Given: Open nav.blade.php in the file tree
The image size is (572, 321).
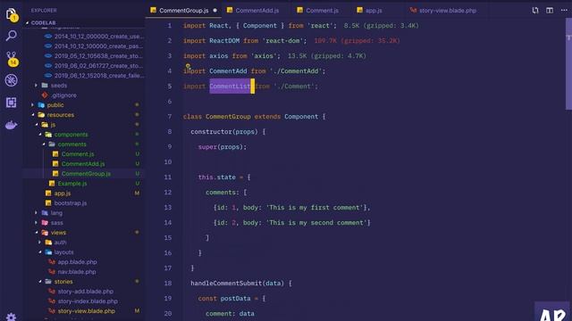Looking at the screenshot, I should [83, 272].
